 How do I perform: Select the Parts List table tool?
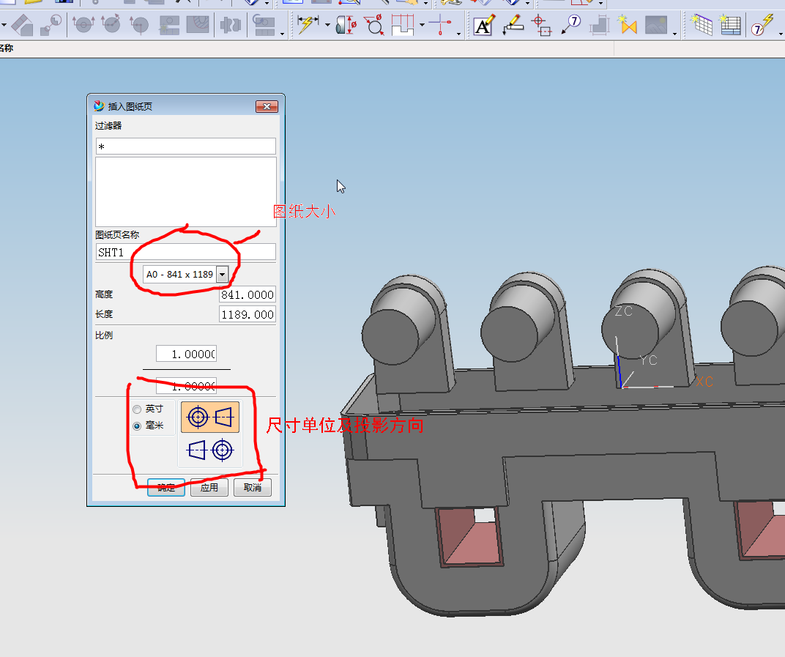[x=730, y=24]
